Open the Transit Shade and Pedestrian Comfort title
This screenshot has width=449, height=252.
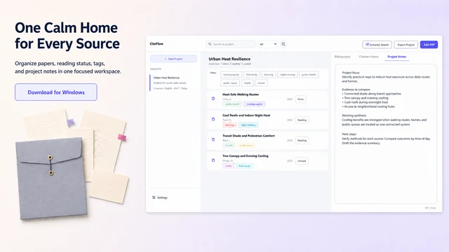tap(248, 136)
